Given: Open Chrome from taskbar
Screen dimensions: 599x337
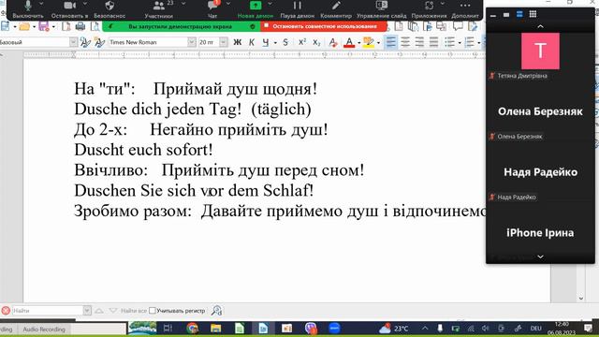Looking at the screenshot, I should [x=193, y=329].
